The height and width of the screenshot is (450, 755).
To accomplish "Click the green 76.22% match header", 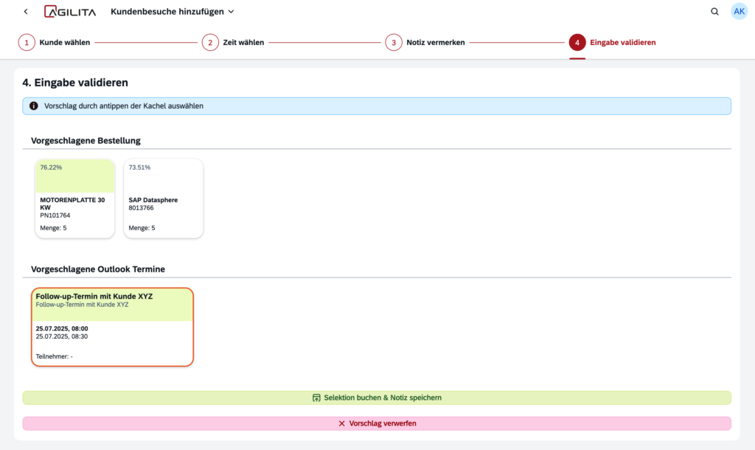I will (75, 176).
